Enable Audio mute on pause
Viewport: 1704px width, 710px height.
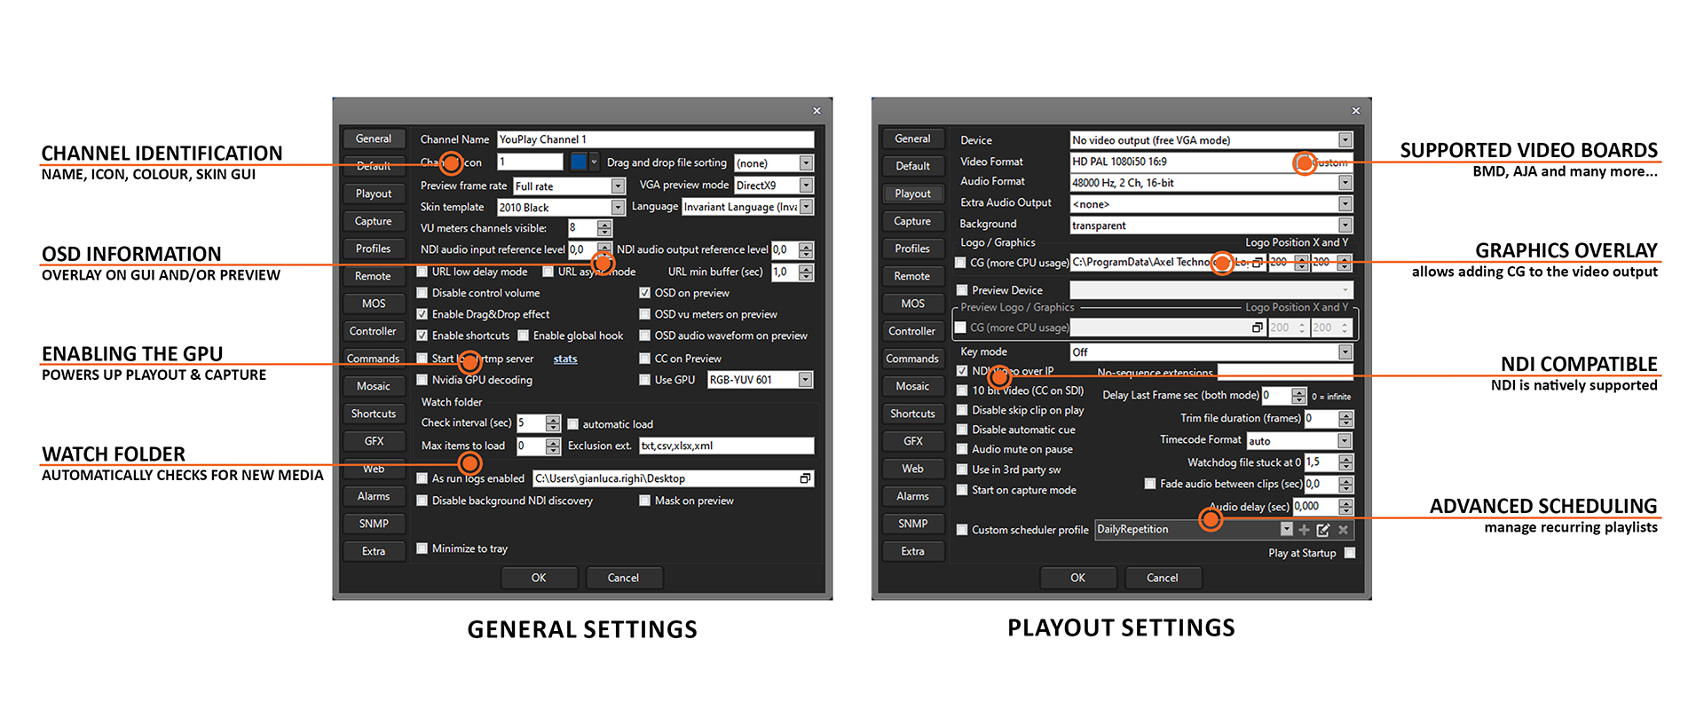pos(962,449)
